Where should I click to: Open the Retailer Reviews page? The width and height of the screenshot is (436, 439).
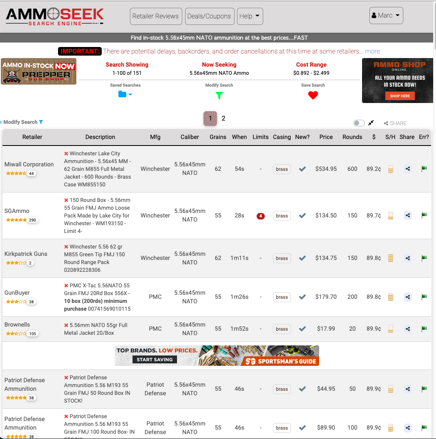[x=155, y=16]
